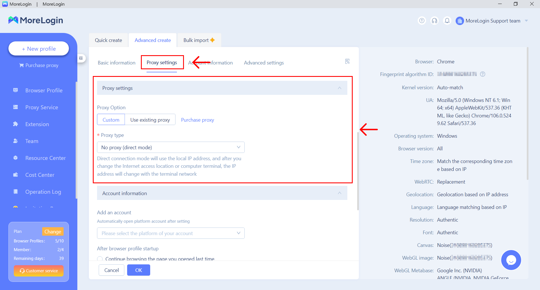Select Use existing proxy option
Screen dimensions: 540x290
(150, 120)
